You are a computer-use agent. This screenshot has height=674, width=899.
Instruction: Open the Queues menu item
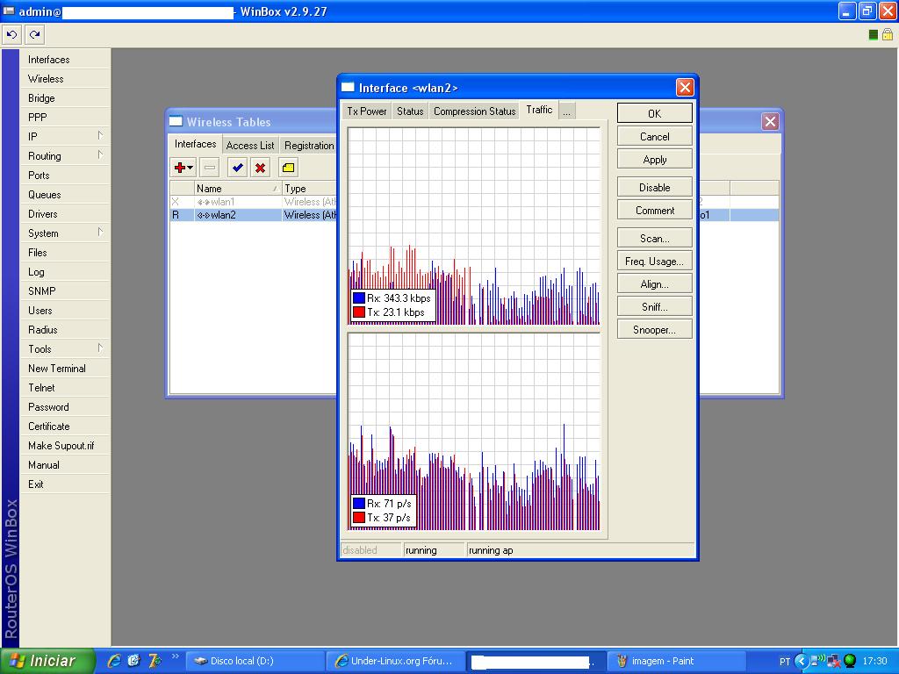65,195
